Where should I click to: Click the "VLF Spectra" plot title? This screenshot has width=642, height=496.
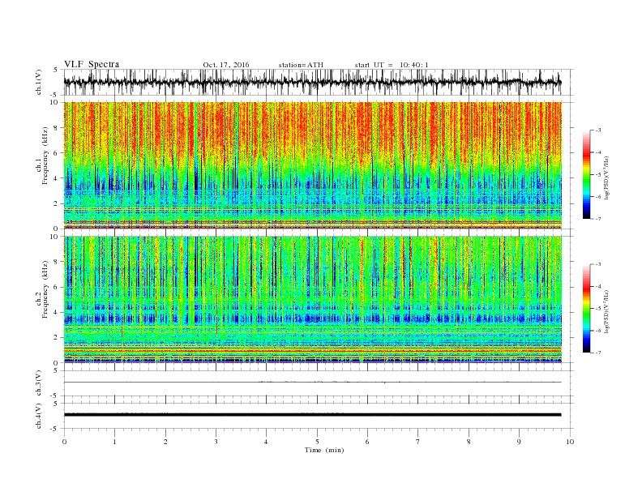(x=92, y=64)
